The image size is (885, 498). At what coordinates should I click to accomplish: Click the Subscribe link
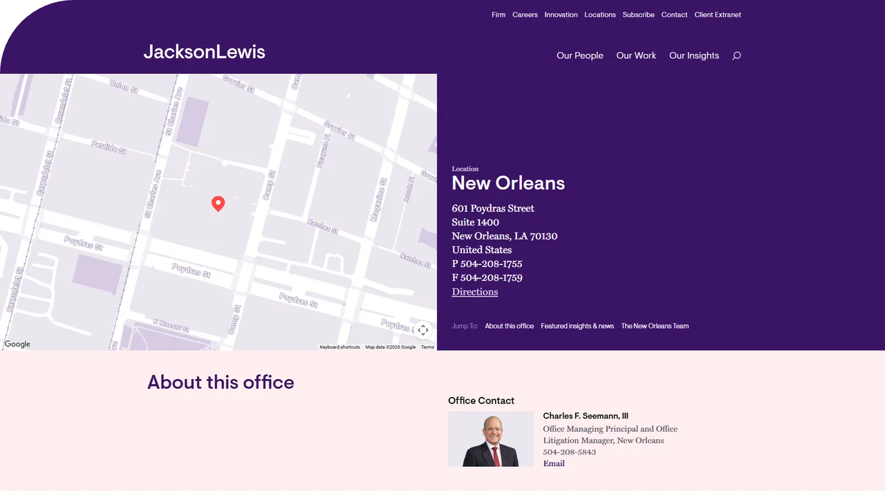pos(638,15)
